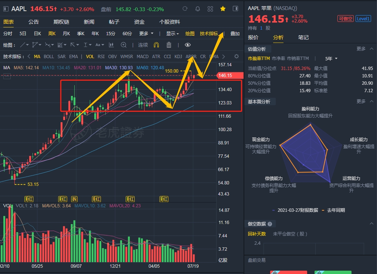This screenshot has width=377, height=274.
Task: Toggle the VOL sub-indicator
Action: 90,57
